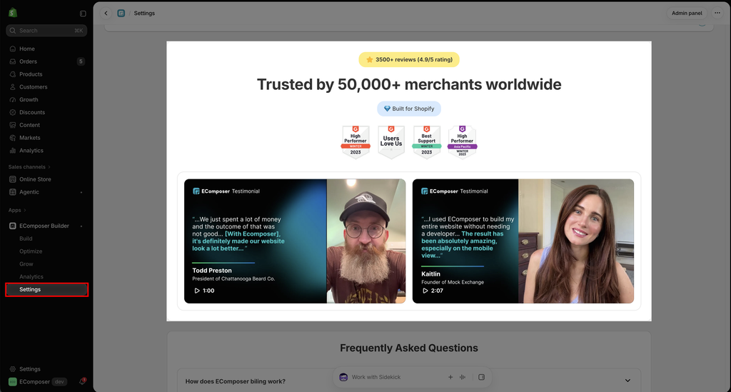
Task: Click the pin dot beside Agentic
Action: [81, 193]
